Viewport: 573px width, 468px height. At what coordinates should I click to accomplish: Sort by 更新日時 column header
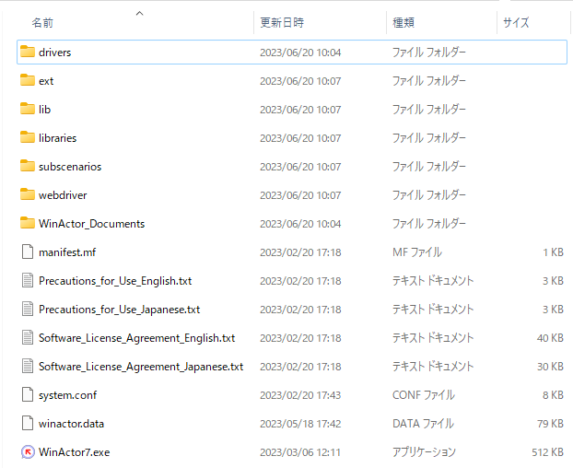pyautogui.click(x=282, y=22)
